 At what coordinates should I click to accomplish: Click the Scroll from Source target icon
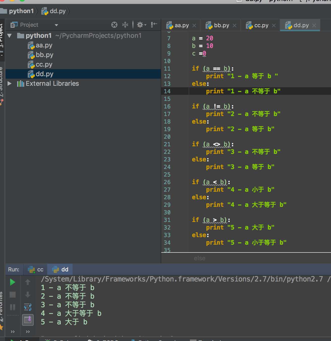click(114, 25)
